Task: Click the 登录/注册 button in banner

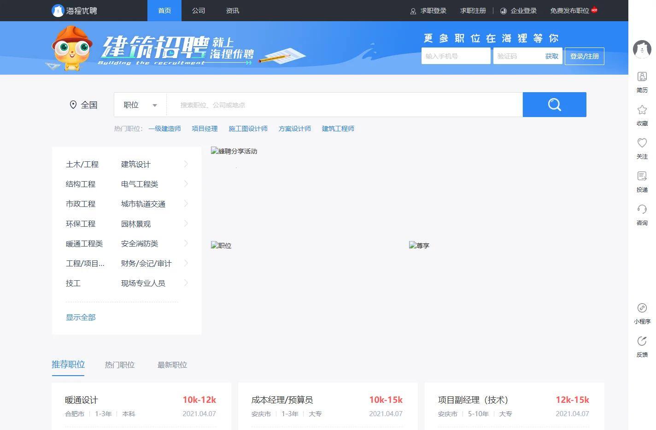Action: tap(585, 56)
